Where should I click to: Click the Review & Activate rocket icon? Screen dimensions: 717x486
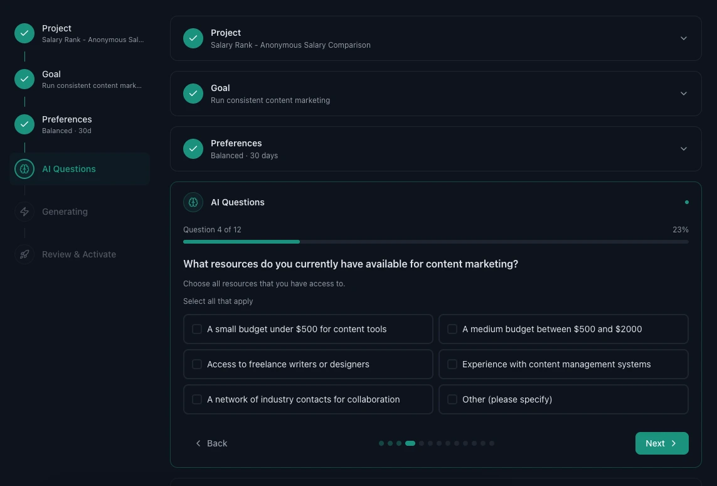[x=24, y=254]
